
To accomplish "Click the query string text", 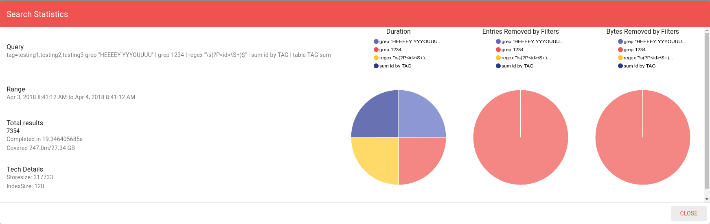I will pos(169,55).
